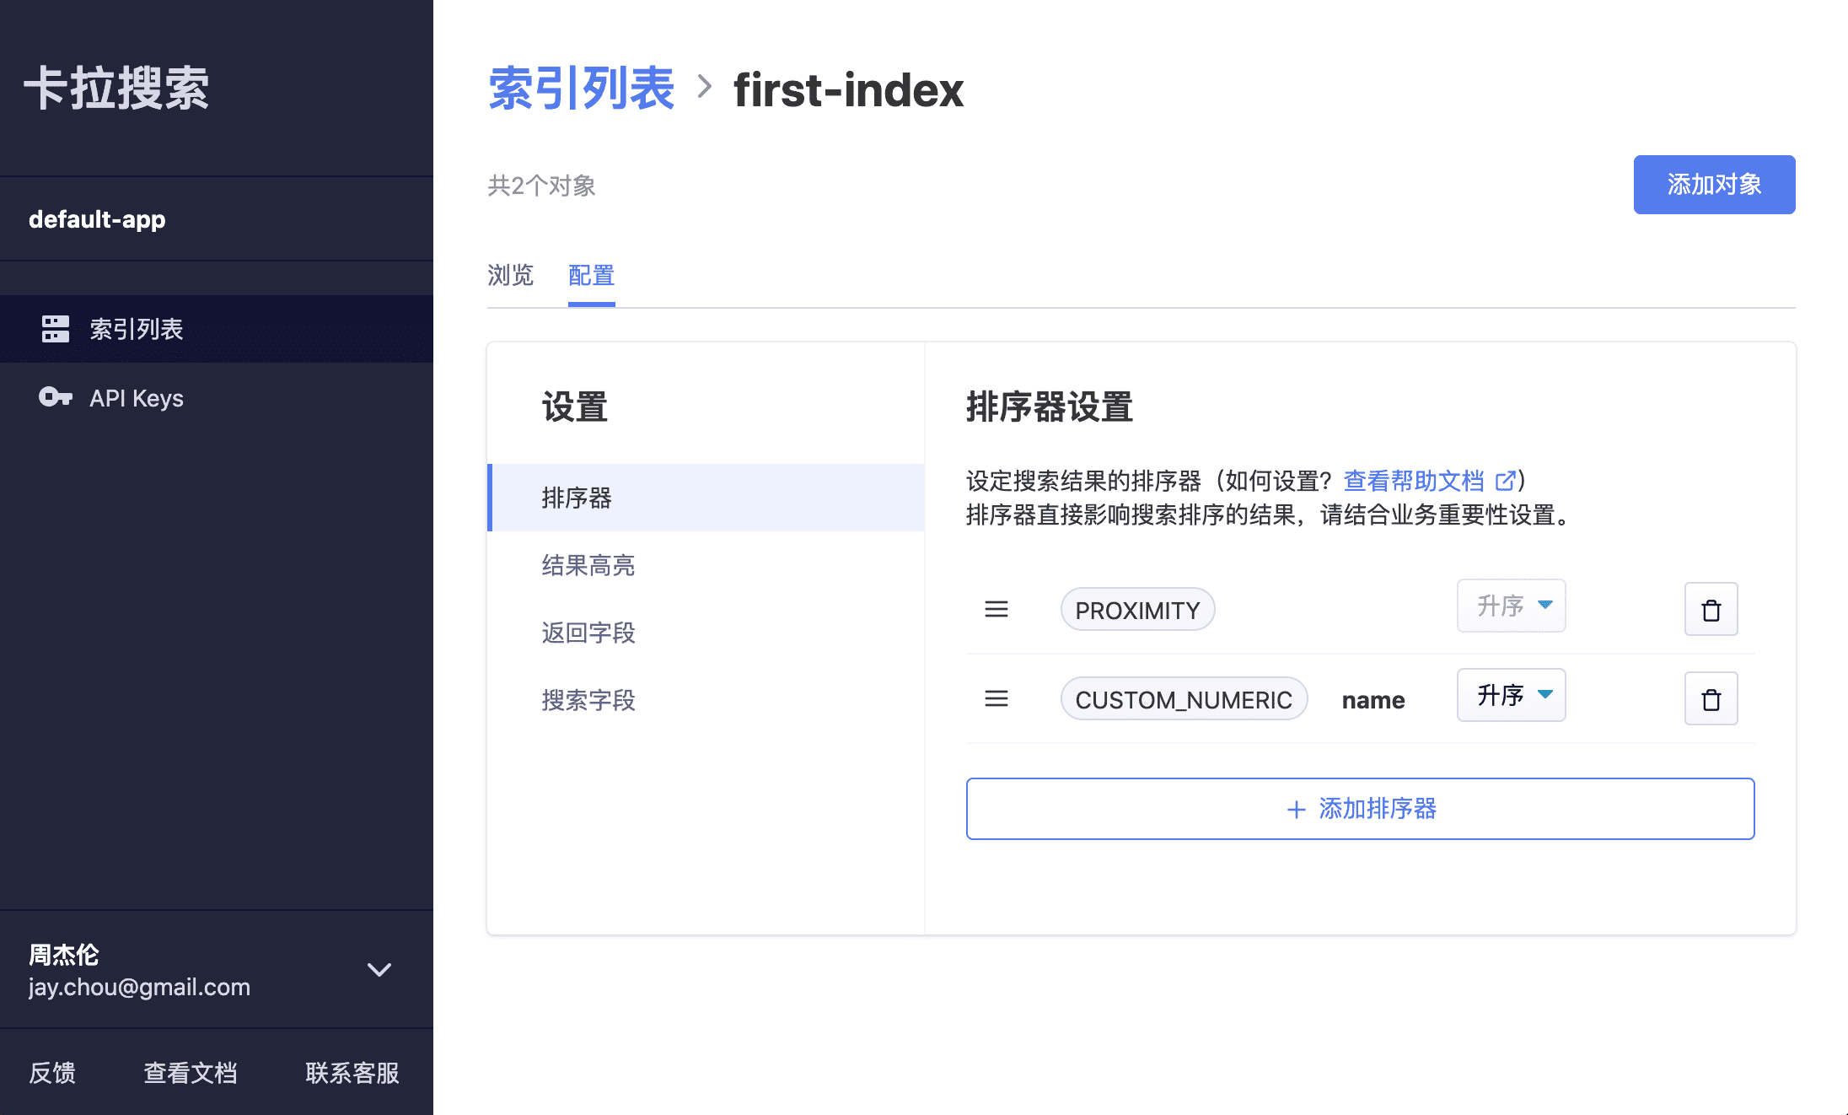Select the 配置 tab
Viewport: 1848px width, 1115px height.
coord(591,276)
